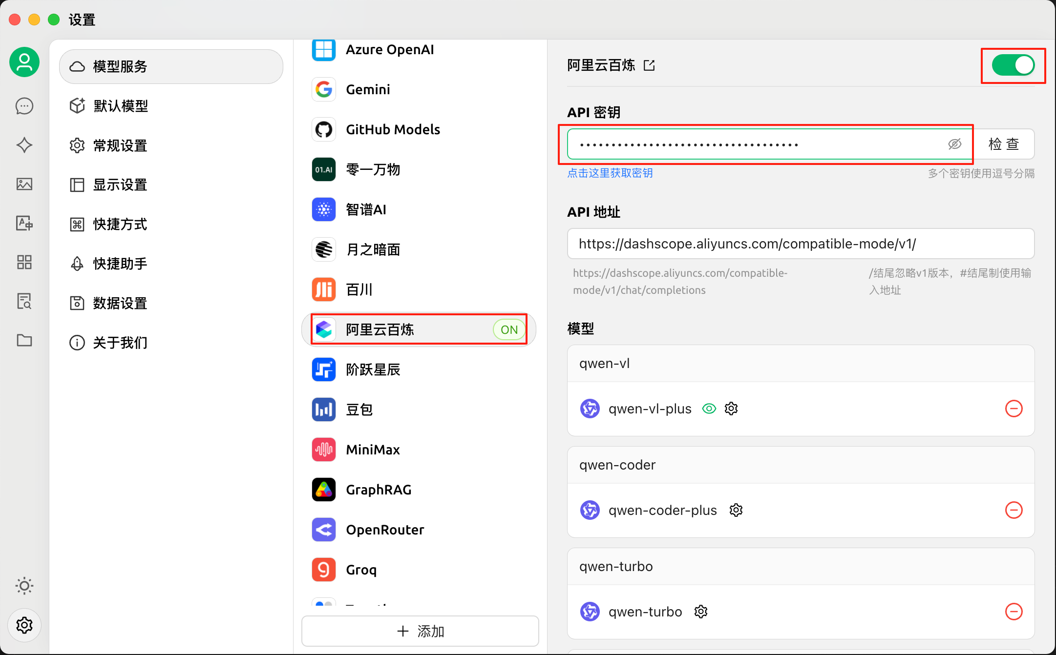Open the chat assistant sidebar icon
The image size is (1056, 655).
24,106
